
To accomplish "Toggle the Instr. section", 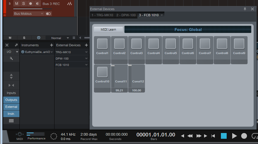I will pos(11,114).
